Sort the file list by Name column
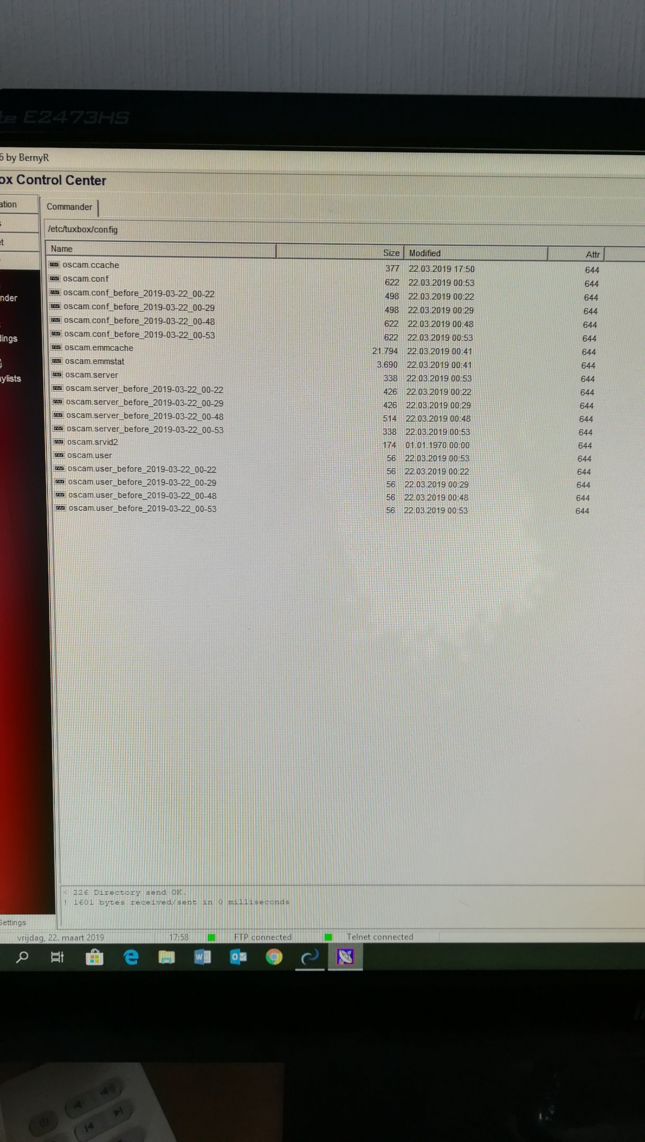Viewport: 645px width, 1142px height. (161, 249)
